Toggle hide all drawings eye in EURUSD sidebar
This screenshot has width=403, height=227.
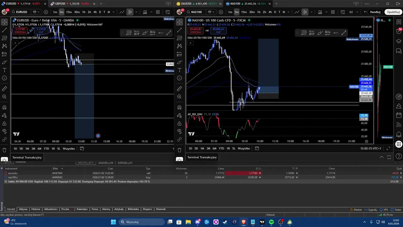point(4,131)
